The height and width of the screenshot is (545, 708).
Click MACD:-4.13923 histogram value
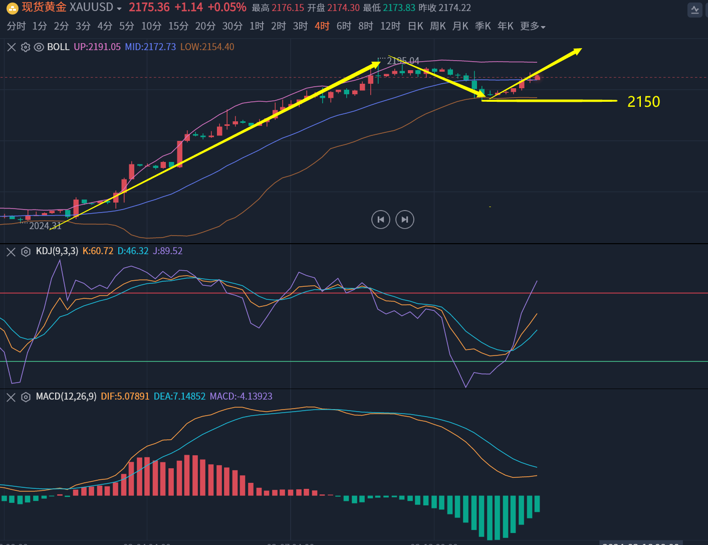(x=241, y=397)
